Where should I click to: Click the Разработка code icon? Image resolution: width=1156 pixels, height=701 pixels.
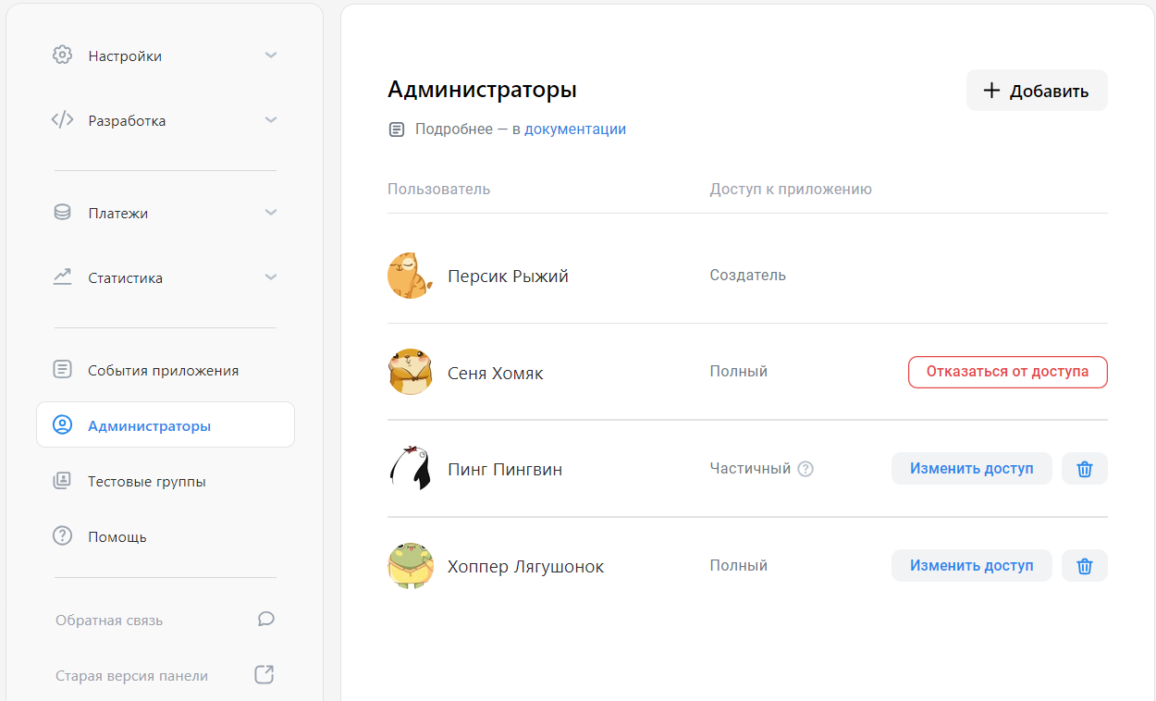pos(61,119)
